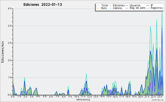
Task: Click the 3.9 y-axis tick label
Action: 9,26
